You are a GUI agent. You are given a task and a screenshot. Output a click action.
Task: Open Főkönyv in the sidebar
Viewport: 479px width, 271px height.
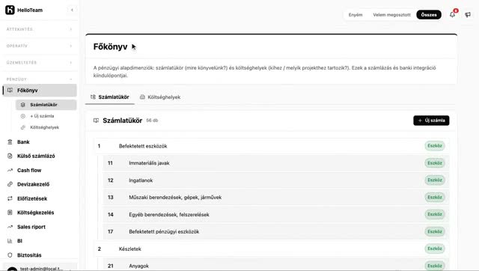40,91
